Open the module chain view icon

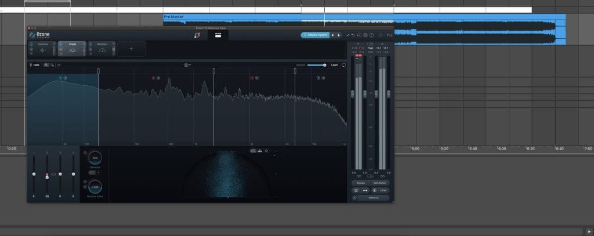[x=218, y=35]
